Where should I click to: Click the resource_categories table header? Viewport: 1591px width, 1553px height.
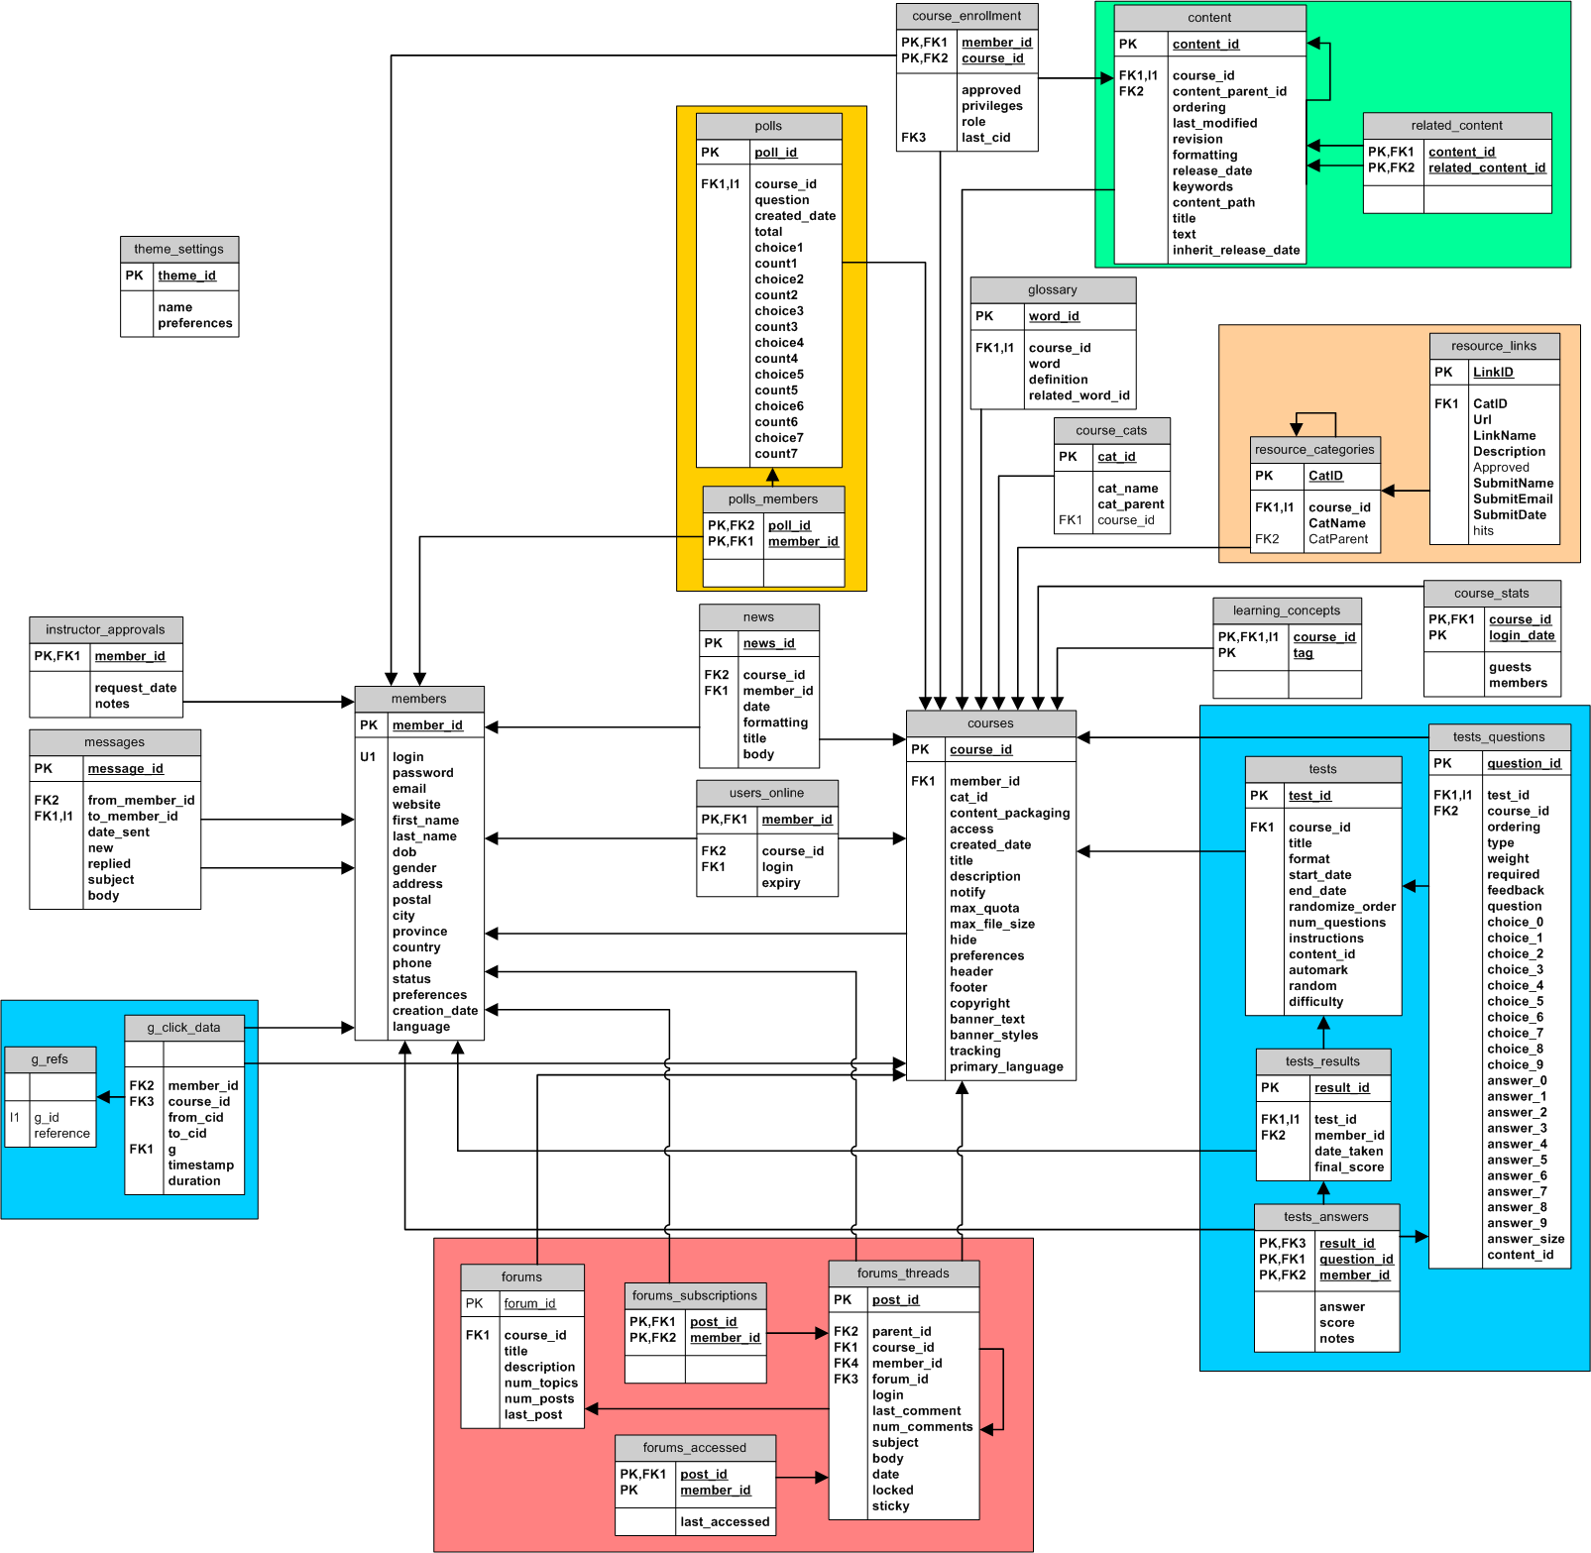coord(1314,450)
